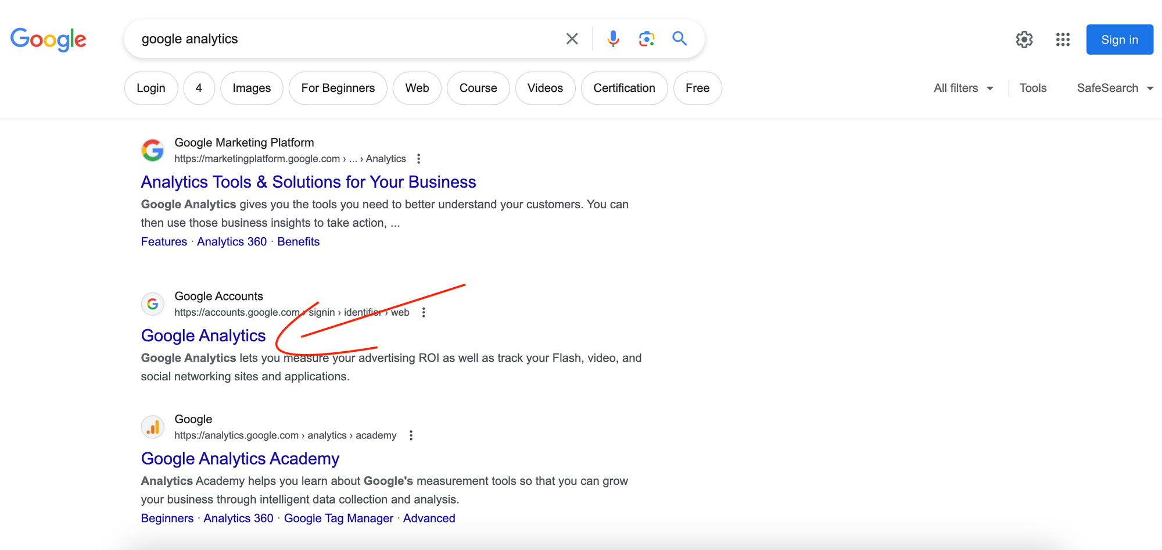Expand the SafeSearch dropdown
Screen dimensions: 1162x550
[1115, 88]
